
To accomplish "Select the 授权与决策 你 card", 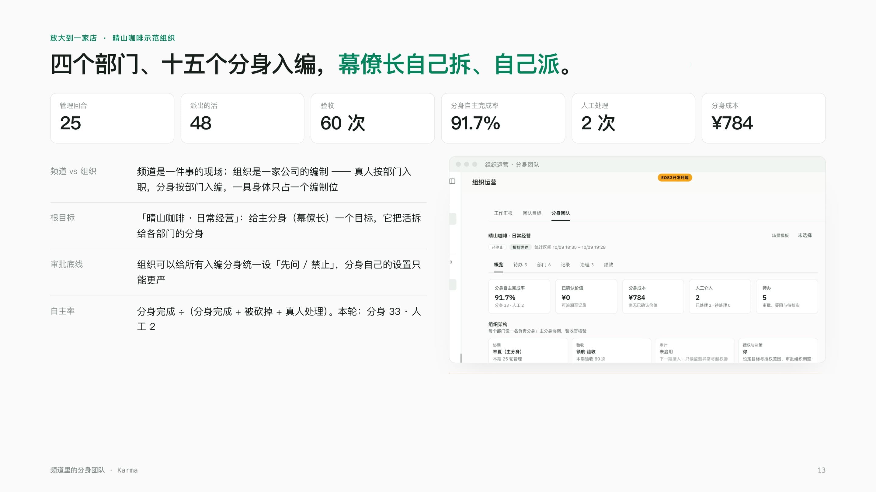I will 778,350.
